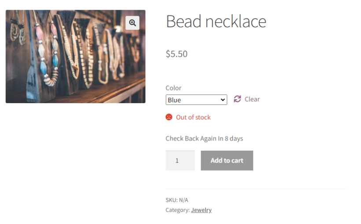The width and height of the screenshot is (361, 224).
Task: Click the SKU label text
Action: tap(171, 200)
